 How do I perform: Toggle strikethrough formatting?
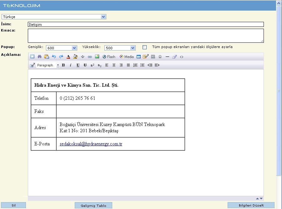(85, 65)
